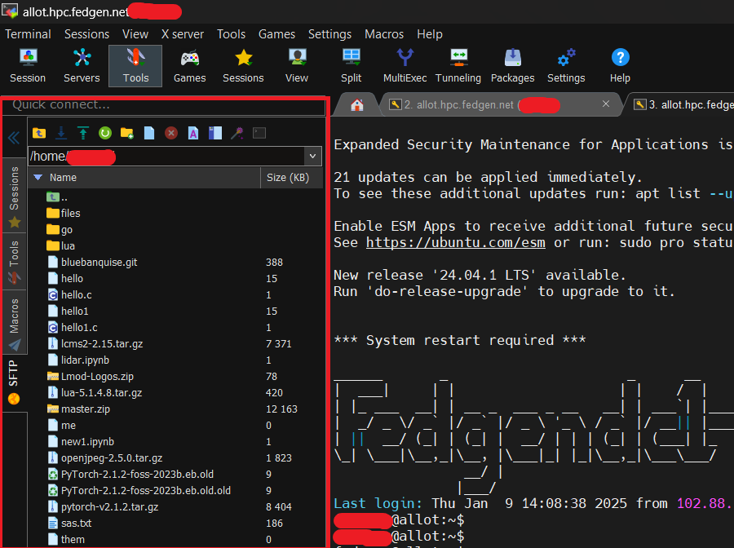Image resolution: width=734 pixels, height=548 pixels.
Task: Open the View menu
Action: (x=135, y=34)
